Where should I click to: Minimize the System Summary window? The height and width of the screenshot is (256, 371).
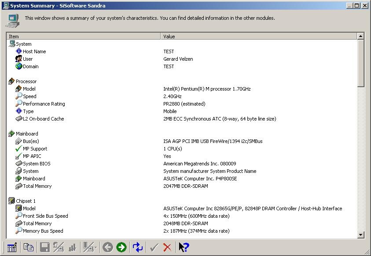click(x=350, y=5)
